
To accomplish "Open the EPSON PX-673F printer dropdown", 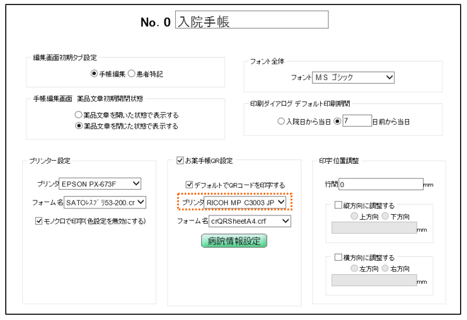I will [x=100, y=185].
